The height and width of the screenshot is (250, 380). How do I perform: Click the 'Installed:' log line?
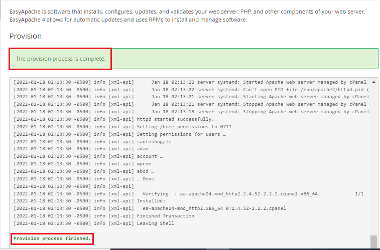tap(89, 201)
